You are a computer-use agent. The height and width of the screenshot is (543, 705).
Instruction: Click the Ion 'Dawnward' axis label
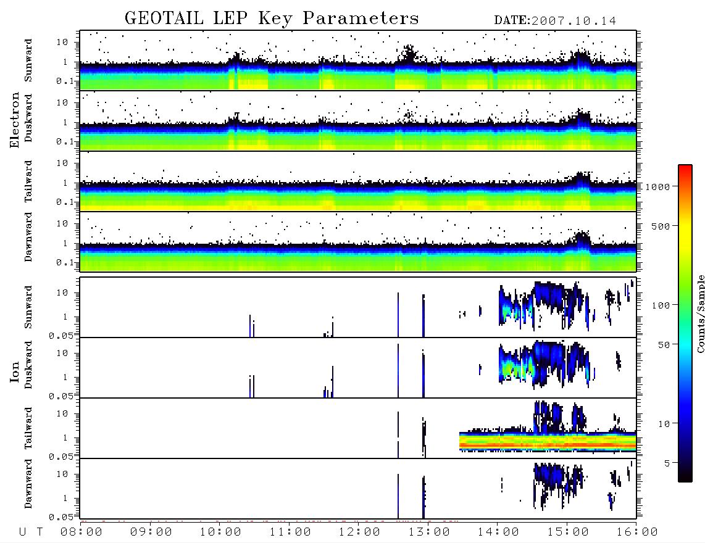tap(28, 484)
